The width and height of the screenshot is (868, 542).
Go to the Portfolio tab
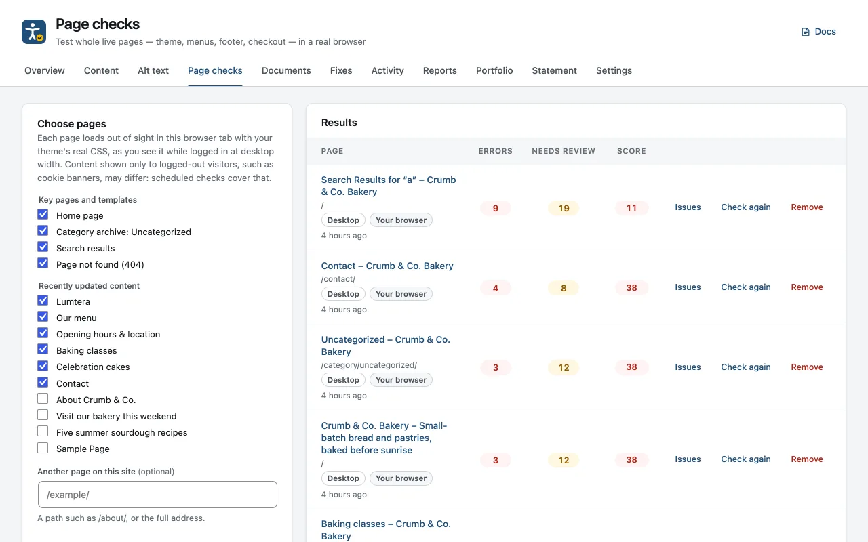pyautogui.click(x=494, y=70)
